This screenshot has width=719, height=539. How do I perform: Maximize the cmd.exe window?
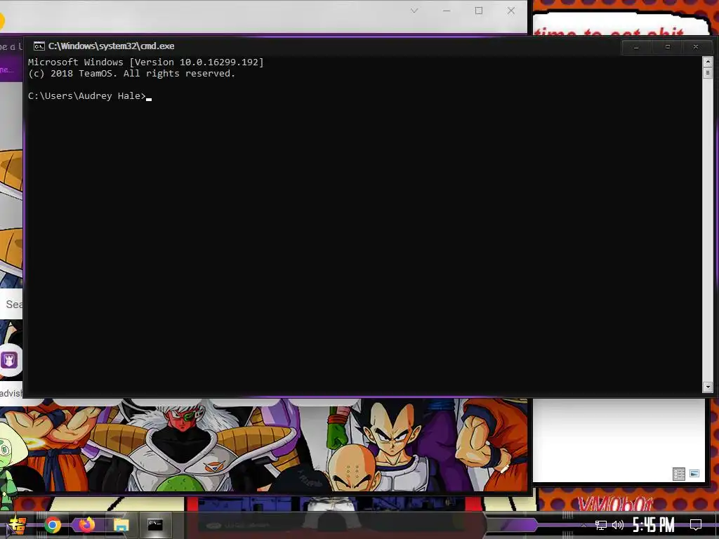[668, 47]
